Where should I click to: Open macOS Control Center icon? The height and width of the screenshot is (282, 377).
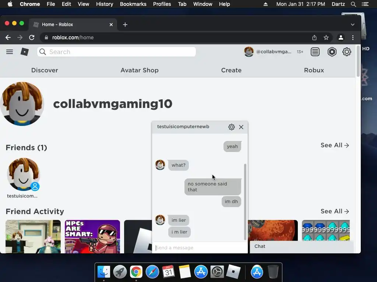(365, 4)
